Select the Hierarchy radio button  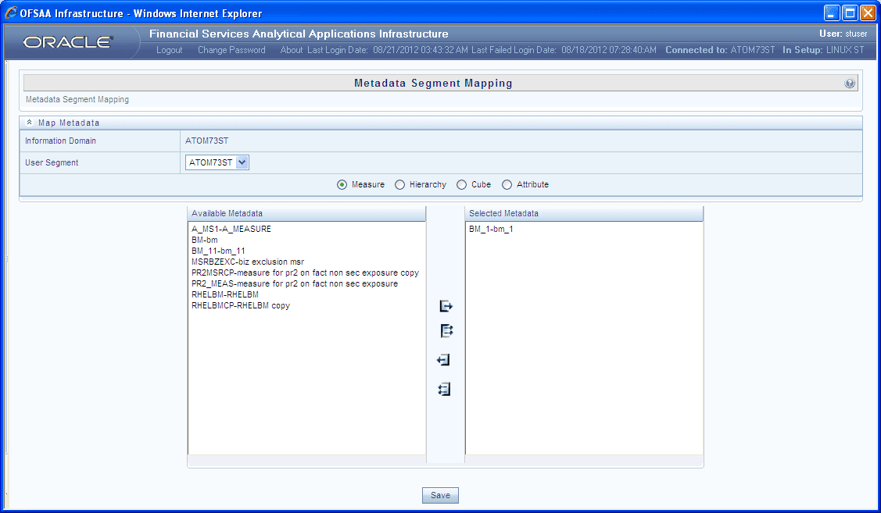[399, 184]
